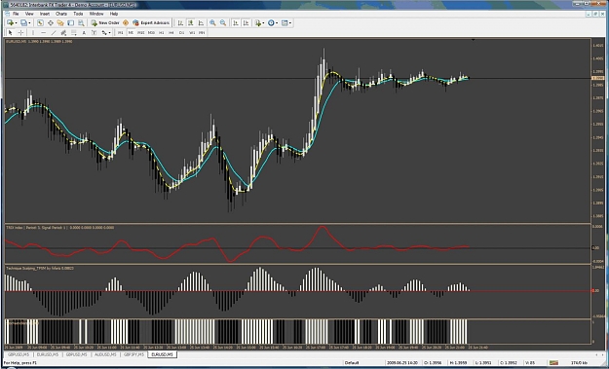Set timeframe to M1
Screen dimensions: 609x369
(x=121, y=32)
